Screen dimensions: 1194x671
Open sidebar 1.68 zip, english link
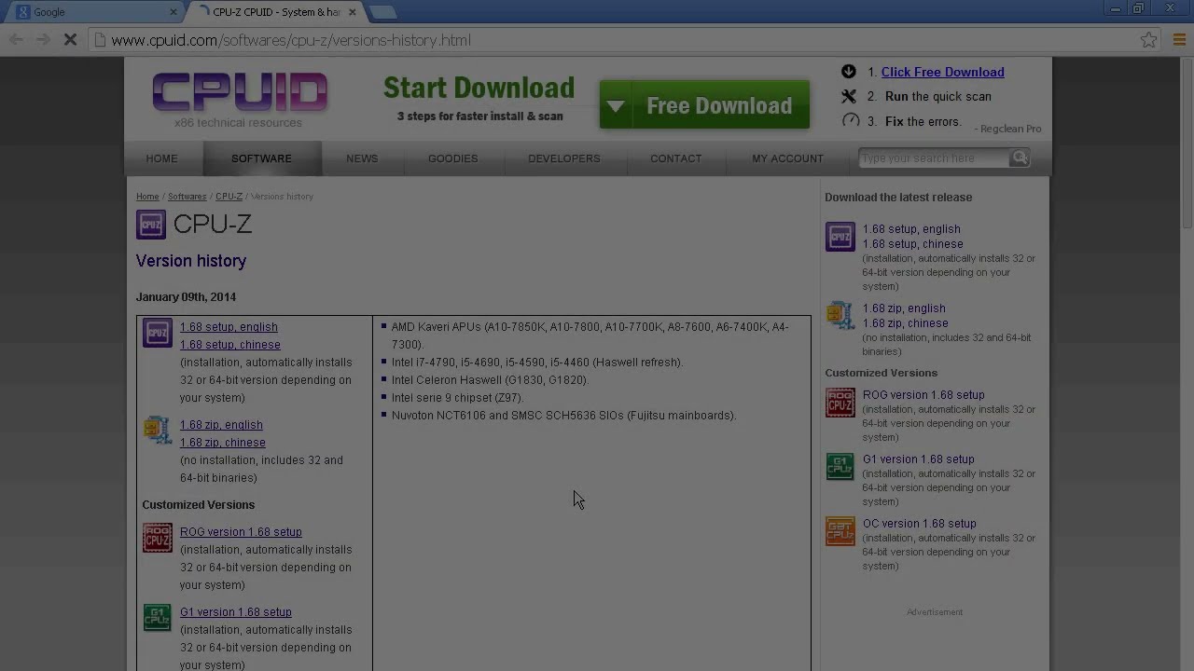click(x=904, y=308)
